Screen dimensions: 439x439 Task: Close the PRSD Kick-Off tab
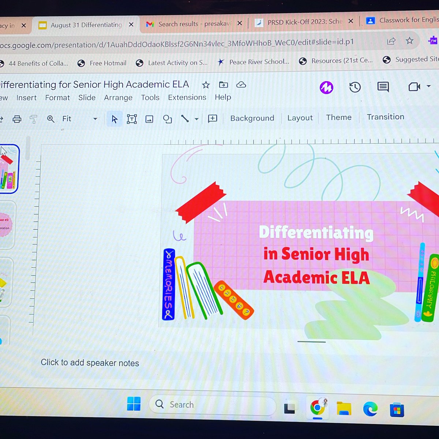351,21
